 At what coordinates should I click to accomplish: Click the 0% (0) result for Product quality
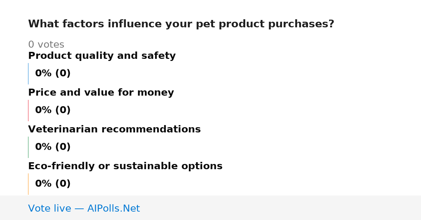pyautogui.click(x=53, y=74)
